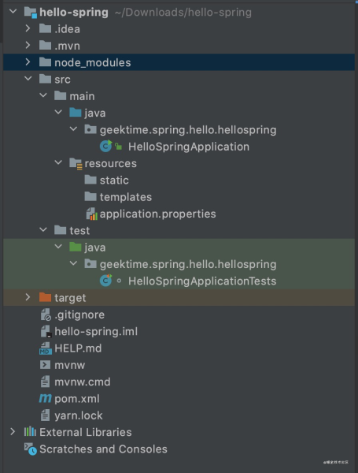The height and width of the screenshot is (473, 358).
Task: Click the application.properties config file icon
Action: pyautogui.click(x=91, y=214)
